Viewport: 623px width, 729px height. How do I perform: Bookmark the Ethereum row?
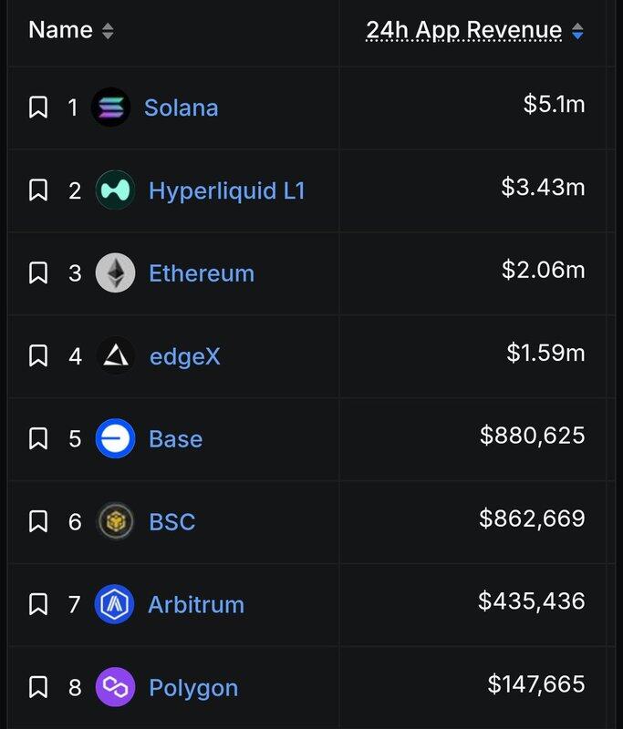tap(38, 273)
